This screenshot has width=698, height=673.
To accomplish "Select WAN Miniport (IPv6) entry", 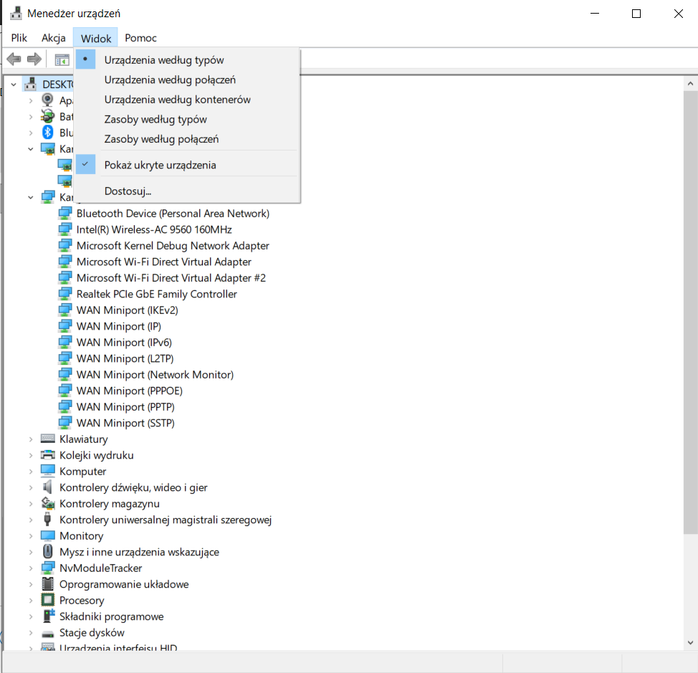I will click(124, 343).
